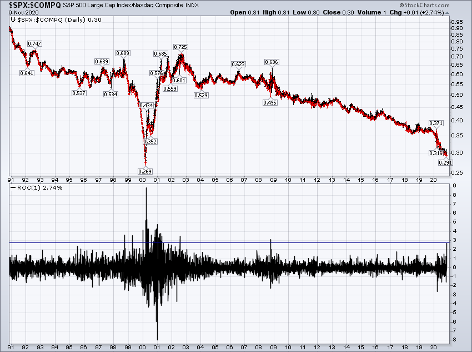Click the 0.559 trough price label

[170, 88]
